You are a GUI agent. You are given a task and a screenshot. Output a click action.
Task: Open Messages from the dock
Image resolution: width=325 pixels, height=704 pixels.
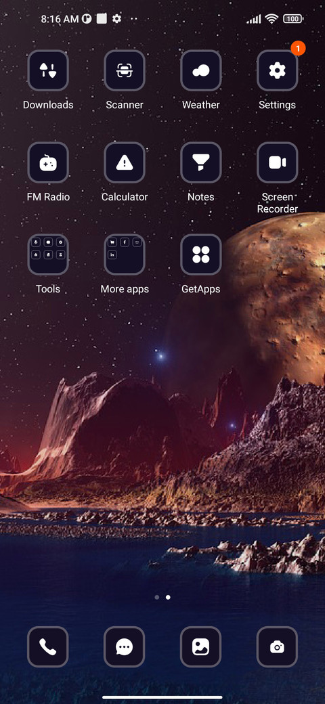pyautogui.click(x=125, y=647)
